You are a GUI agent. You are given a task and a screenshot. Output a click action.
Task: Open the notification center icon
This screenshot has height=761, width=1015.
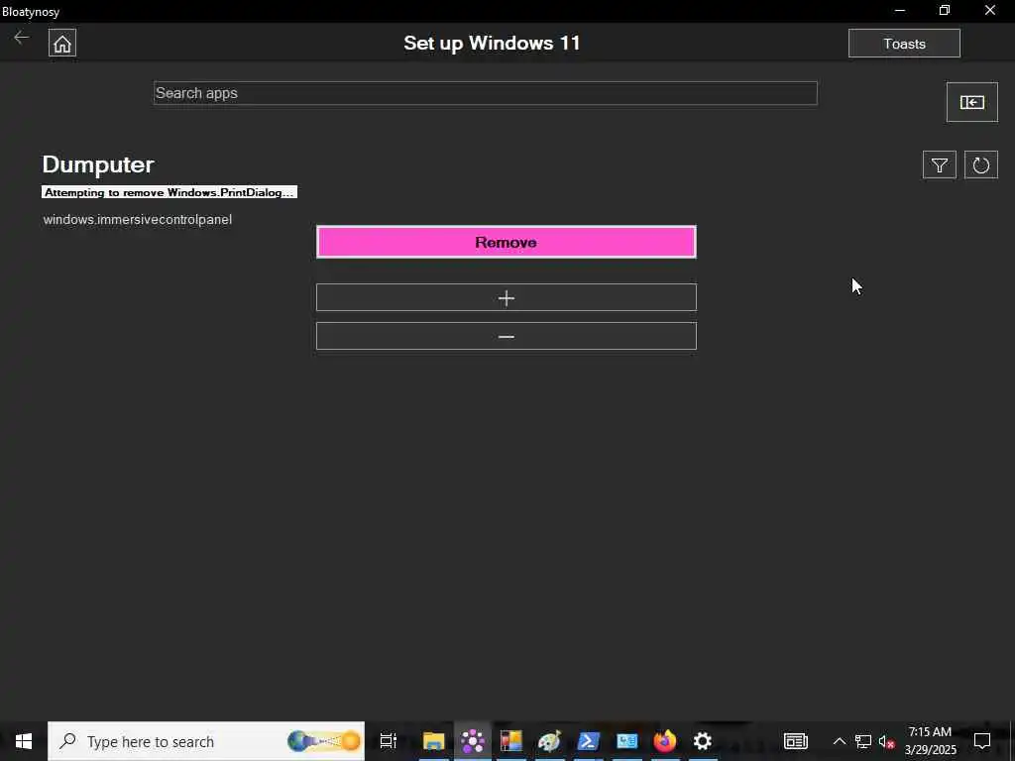coord(982,741)
